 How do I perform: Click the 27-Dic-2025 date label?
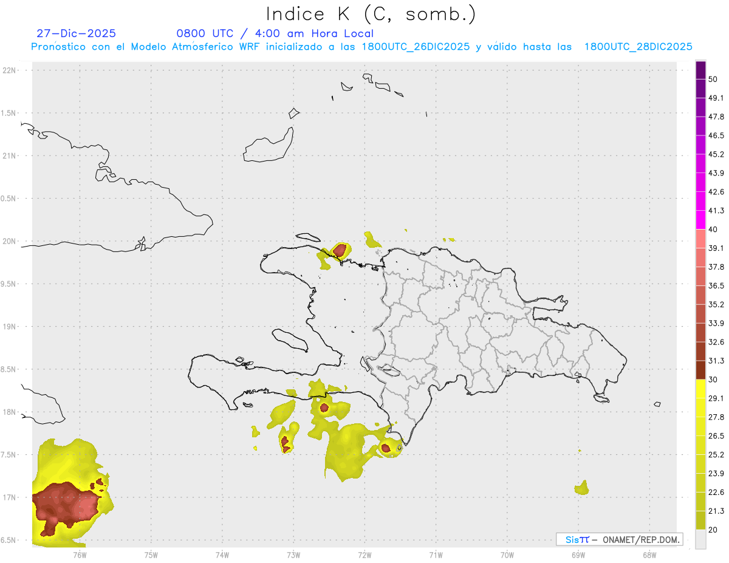click(76, 33)
